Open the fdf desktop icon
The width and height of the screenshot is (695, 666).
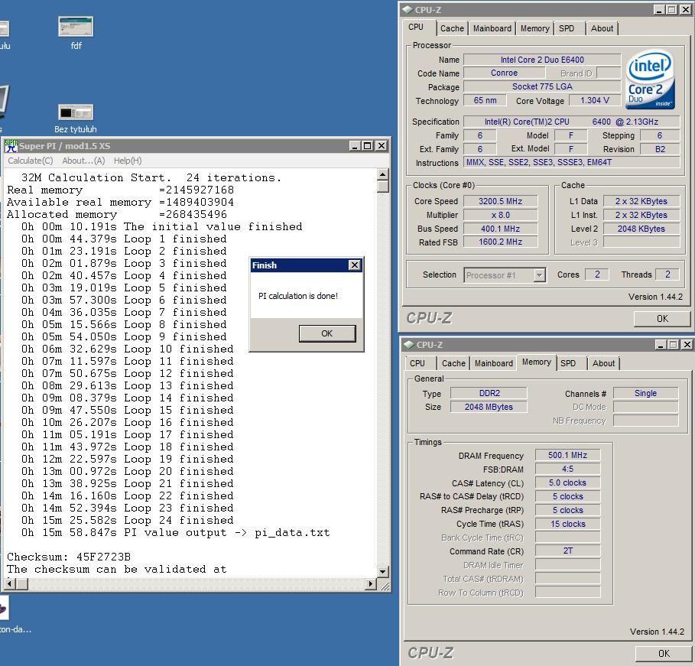click(76, 33)
